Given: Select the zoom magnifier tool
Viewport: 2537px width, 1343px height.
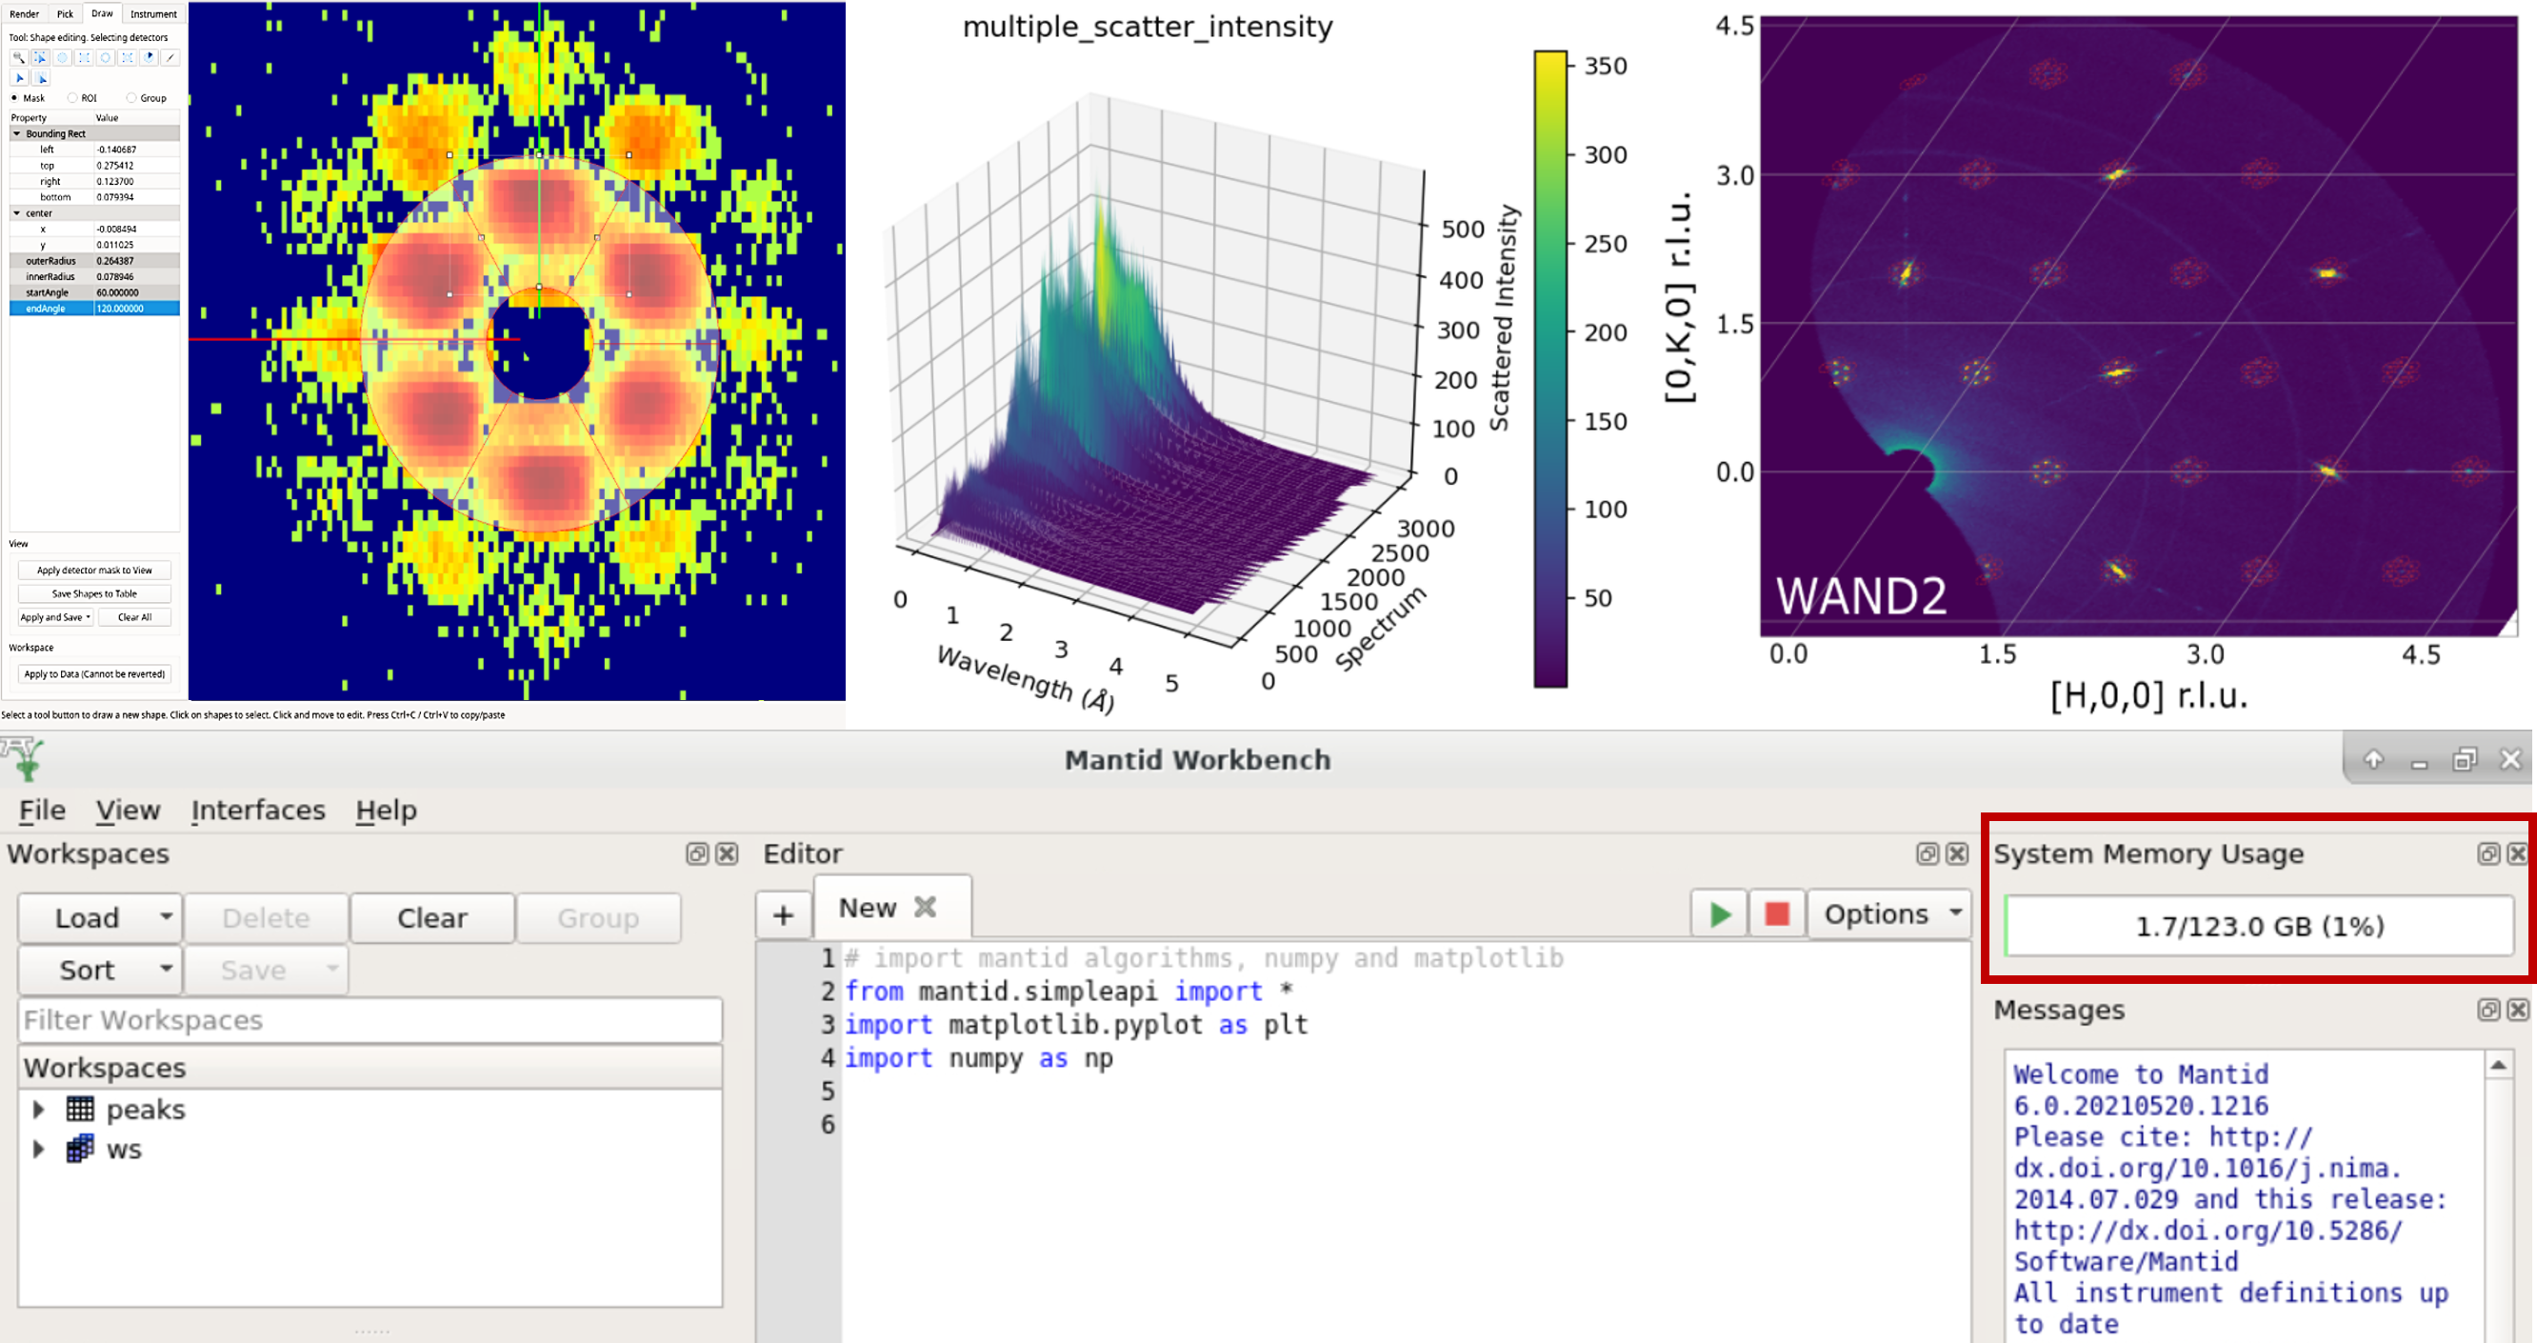Looking at the screenshot, I should (x=19, y=58).
